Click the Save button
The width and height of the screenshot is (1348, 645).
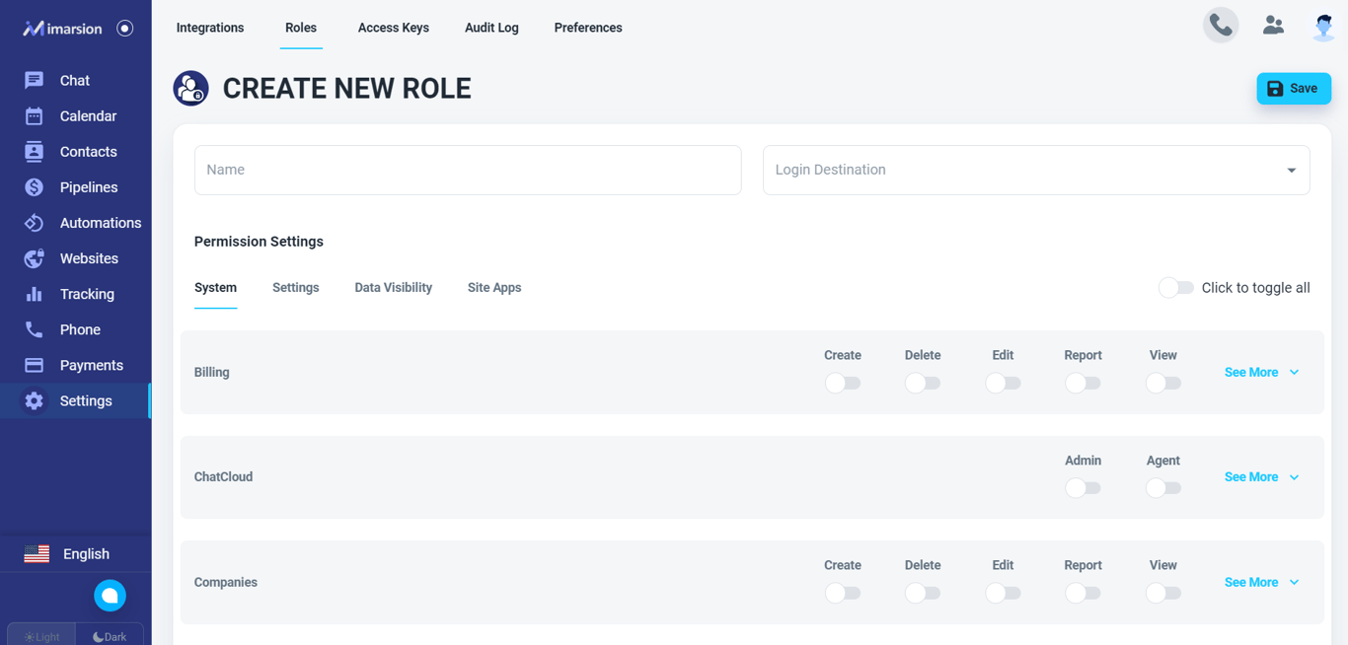(x=1293, y=89)
